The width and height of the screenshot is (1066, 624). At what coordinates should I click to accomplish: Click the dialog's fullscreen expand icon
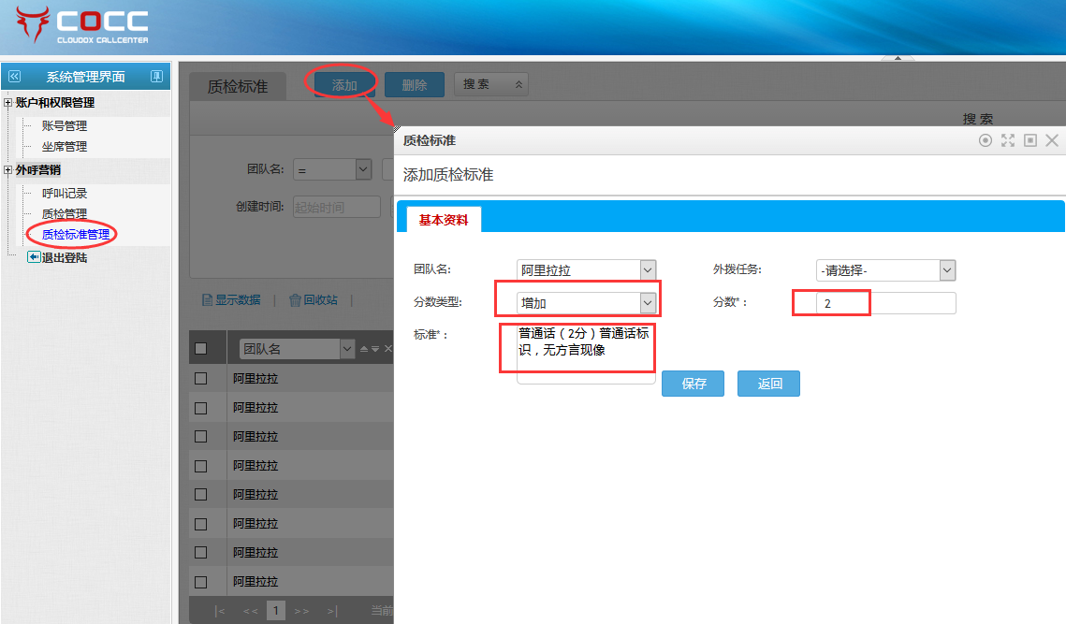coord(1008,140)
